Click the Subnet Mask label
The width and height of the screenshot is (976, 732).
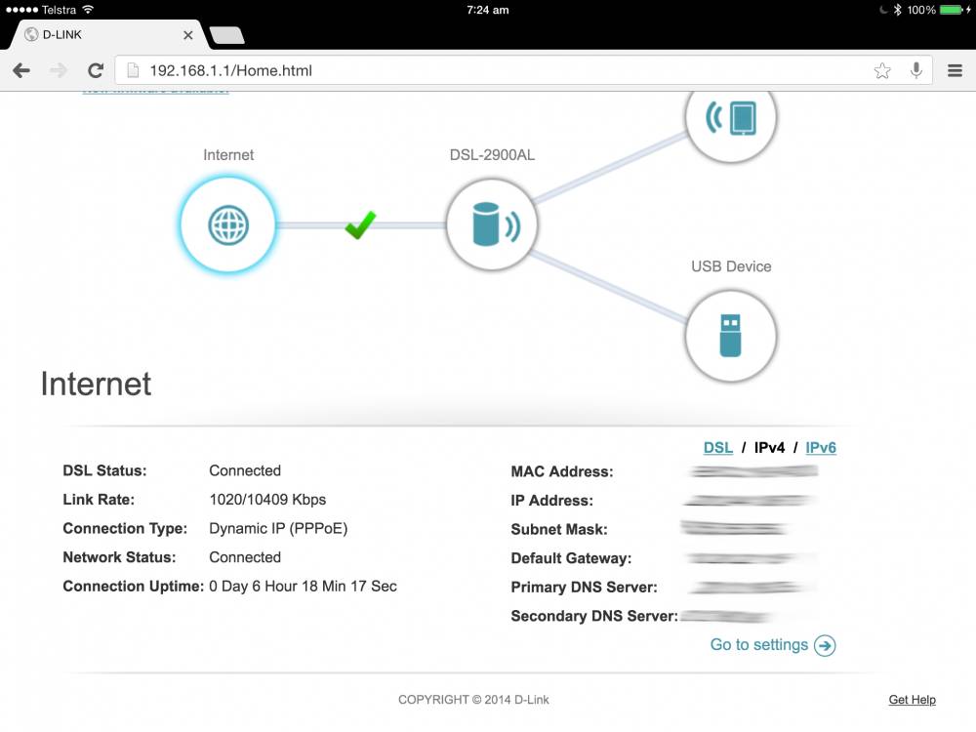click(559, 530)
